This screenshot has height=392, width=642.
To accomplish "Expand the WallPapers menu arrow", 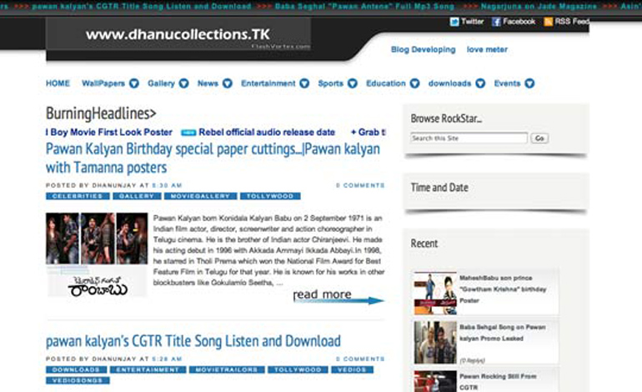I will point(134,83).
